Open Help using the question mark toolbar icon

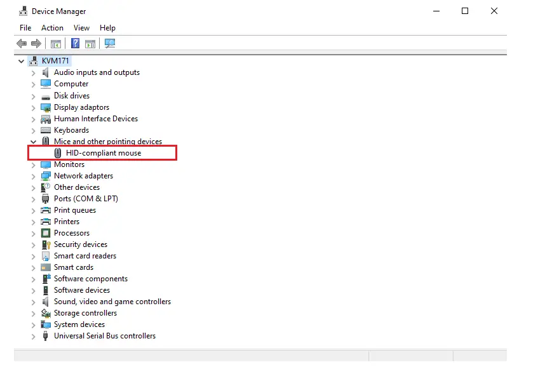pos(75,43)
